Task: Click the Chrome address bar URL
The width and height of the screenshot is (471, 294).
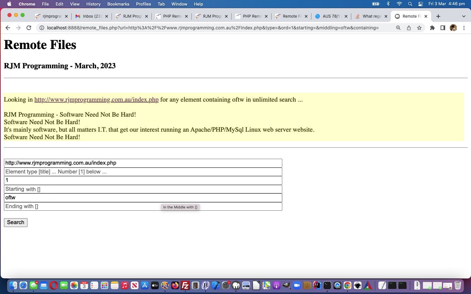Action: pos(213,28)
